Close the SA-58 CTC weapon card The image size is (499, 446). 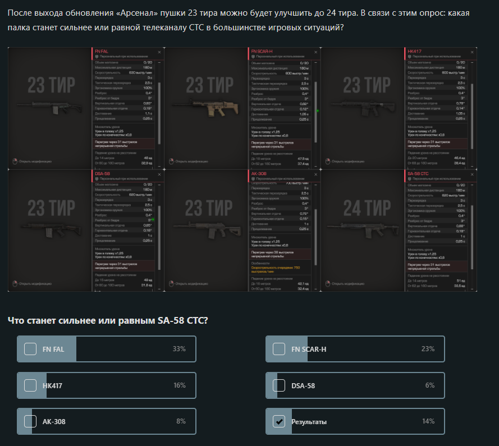click(x=472, y=174)
